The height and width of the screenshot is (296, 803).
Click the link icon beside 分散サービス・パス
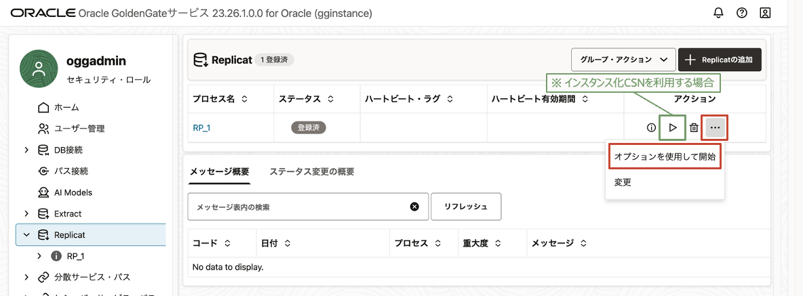[43, 277]
